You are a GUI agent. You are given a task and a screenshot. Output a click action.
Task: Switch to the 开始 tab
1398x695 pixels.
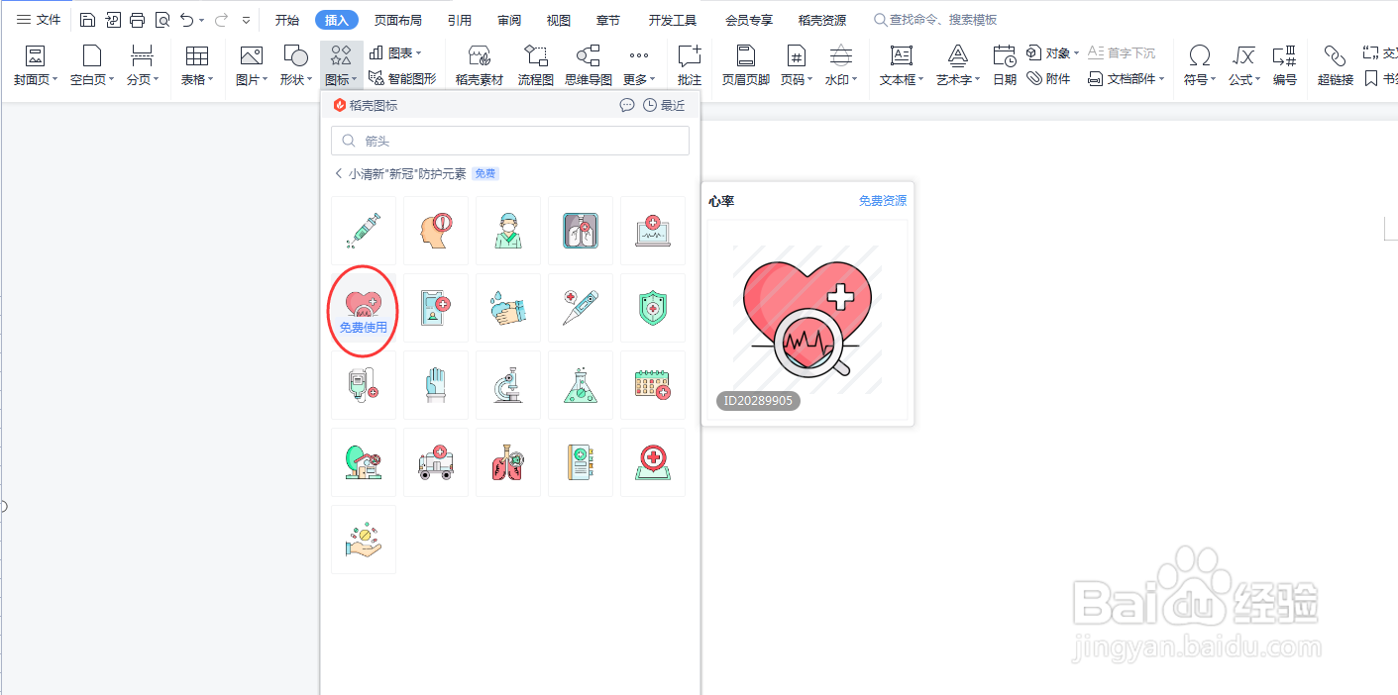tap(287, 20)
